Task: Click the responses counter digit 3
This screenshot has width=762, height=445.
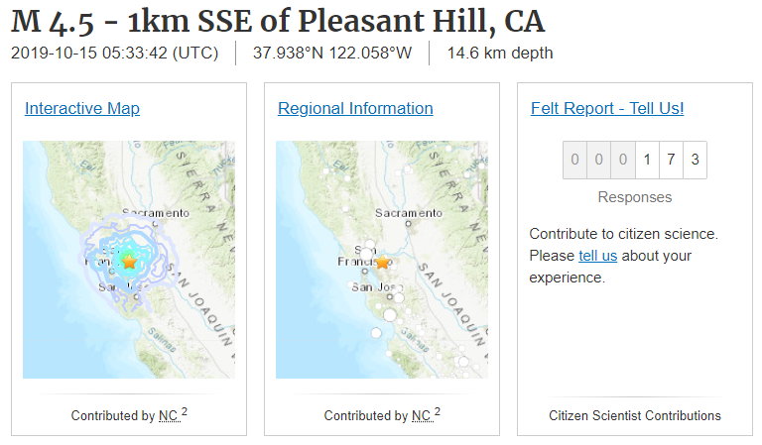Action: coord(695,160)
